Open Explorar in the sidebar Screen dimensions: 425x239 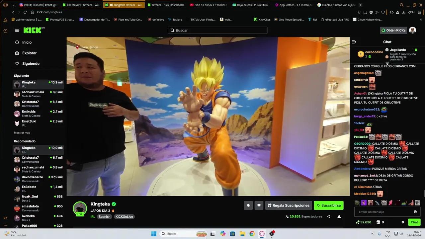click(x=26, y=53)
